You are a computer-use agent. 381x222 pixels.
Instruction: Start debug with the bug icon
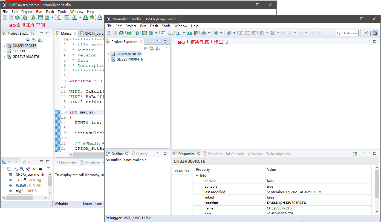216,33
